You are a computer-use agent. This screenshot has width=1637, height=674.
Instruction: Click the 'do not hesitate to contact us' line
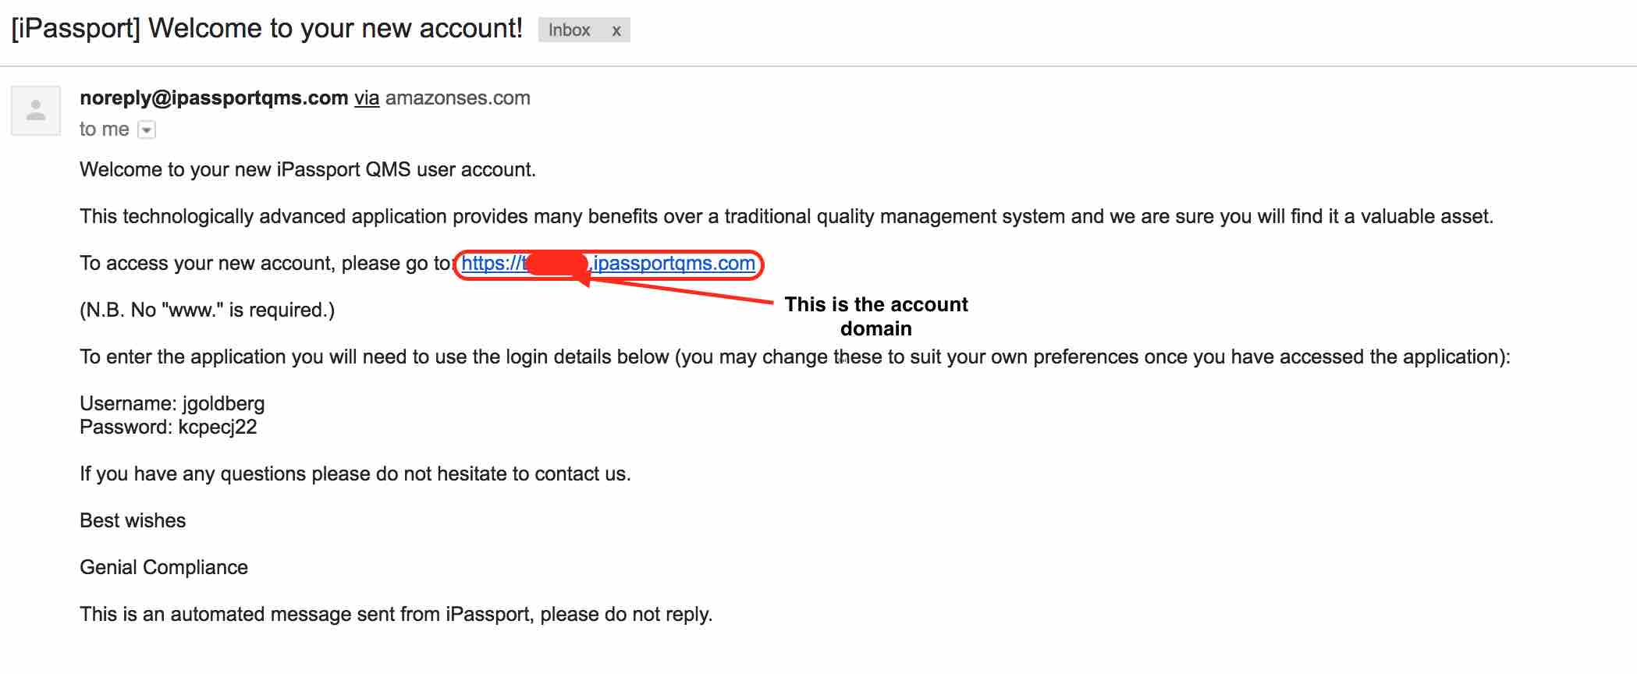(x=355, y=474)
